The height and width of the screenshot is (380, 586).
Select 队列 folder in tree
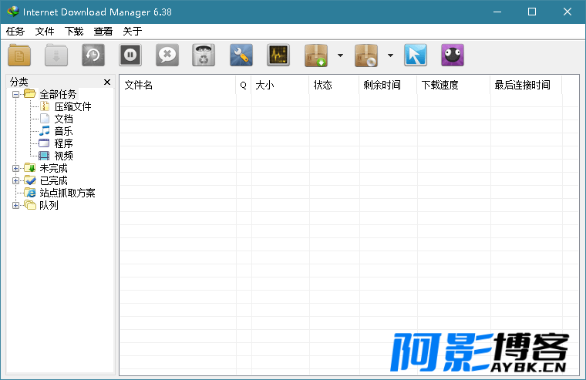(x=49, y=205)
